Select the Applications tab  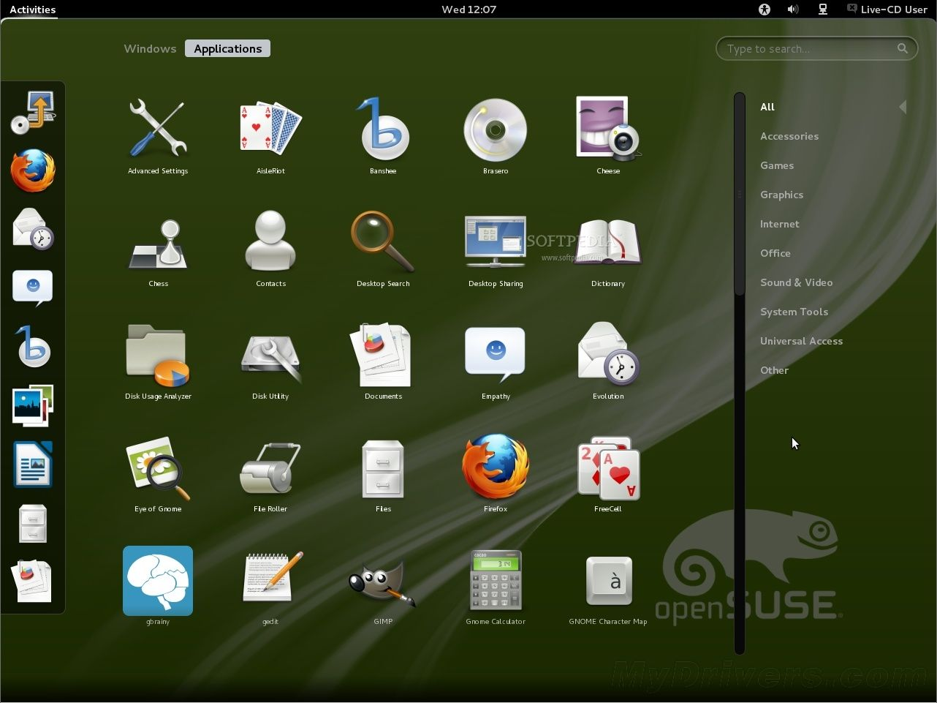click(x=227, y=48)
